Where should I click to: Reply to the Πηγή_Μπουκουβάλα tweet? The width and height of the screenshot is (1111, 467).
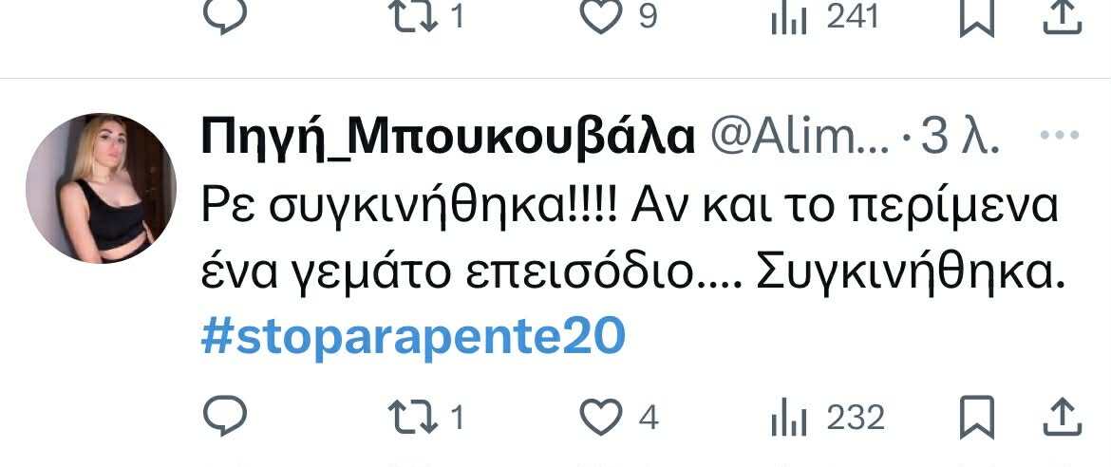pos(225,416)
